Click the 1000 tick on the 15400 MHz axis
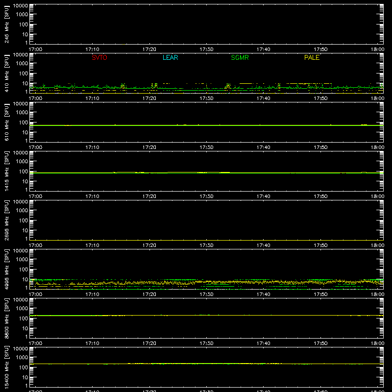This screenshot has width=392, height=392. (22, 358)
